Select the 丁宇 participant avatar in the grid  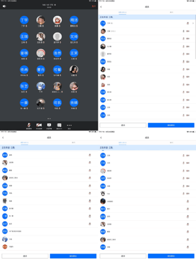point(24,20)
